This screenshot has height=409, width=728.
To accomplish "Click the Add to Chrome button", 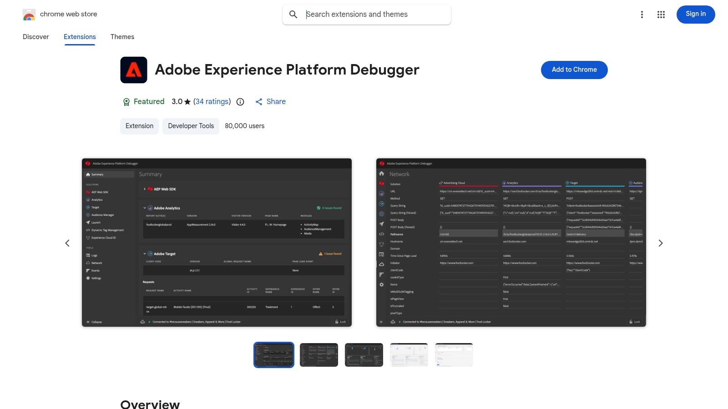I will [x=574, y=70].
